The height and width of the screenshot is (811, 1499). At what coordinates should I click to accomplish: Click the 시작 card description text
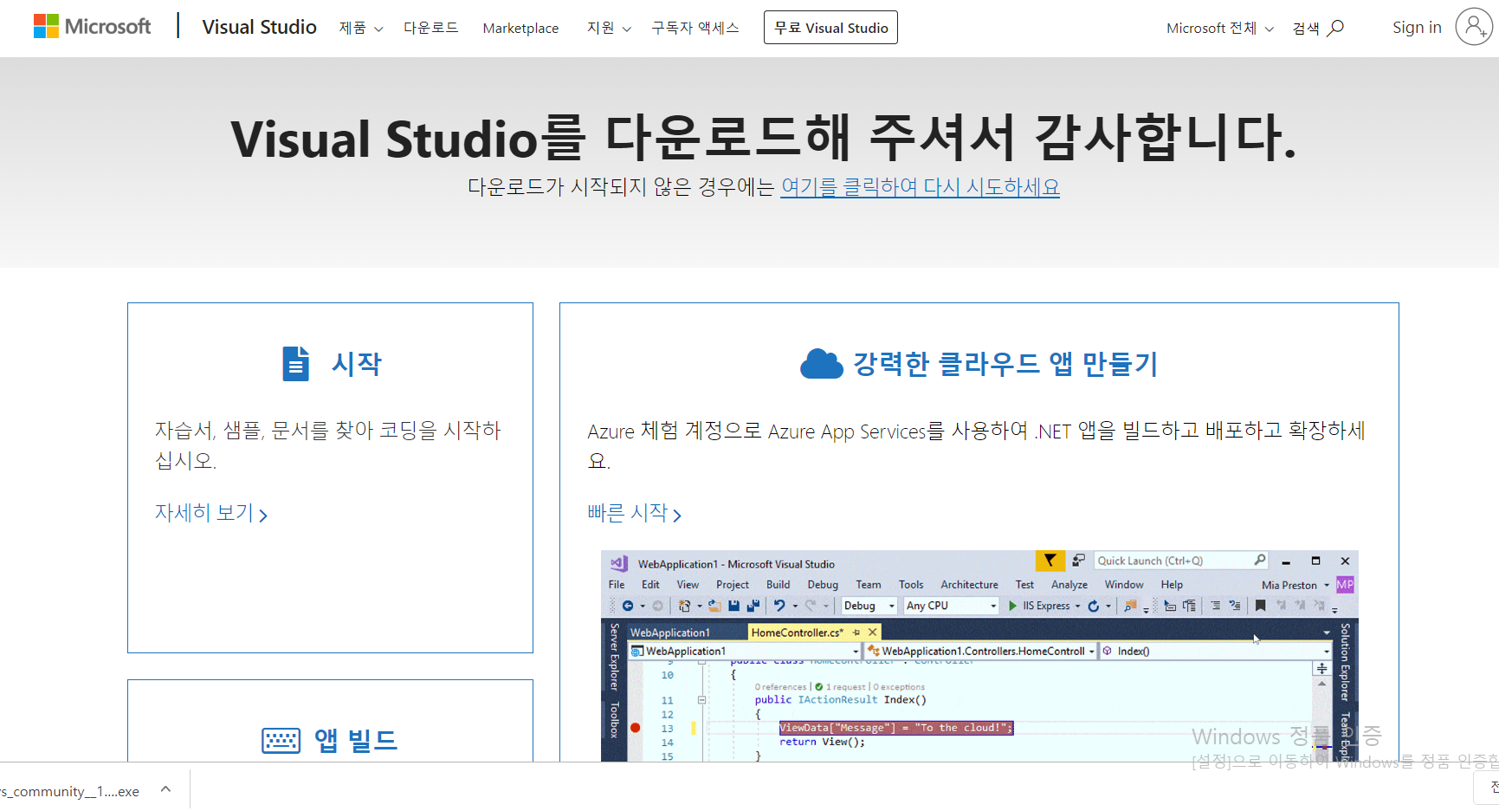point(328,445)
